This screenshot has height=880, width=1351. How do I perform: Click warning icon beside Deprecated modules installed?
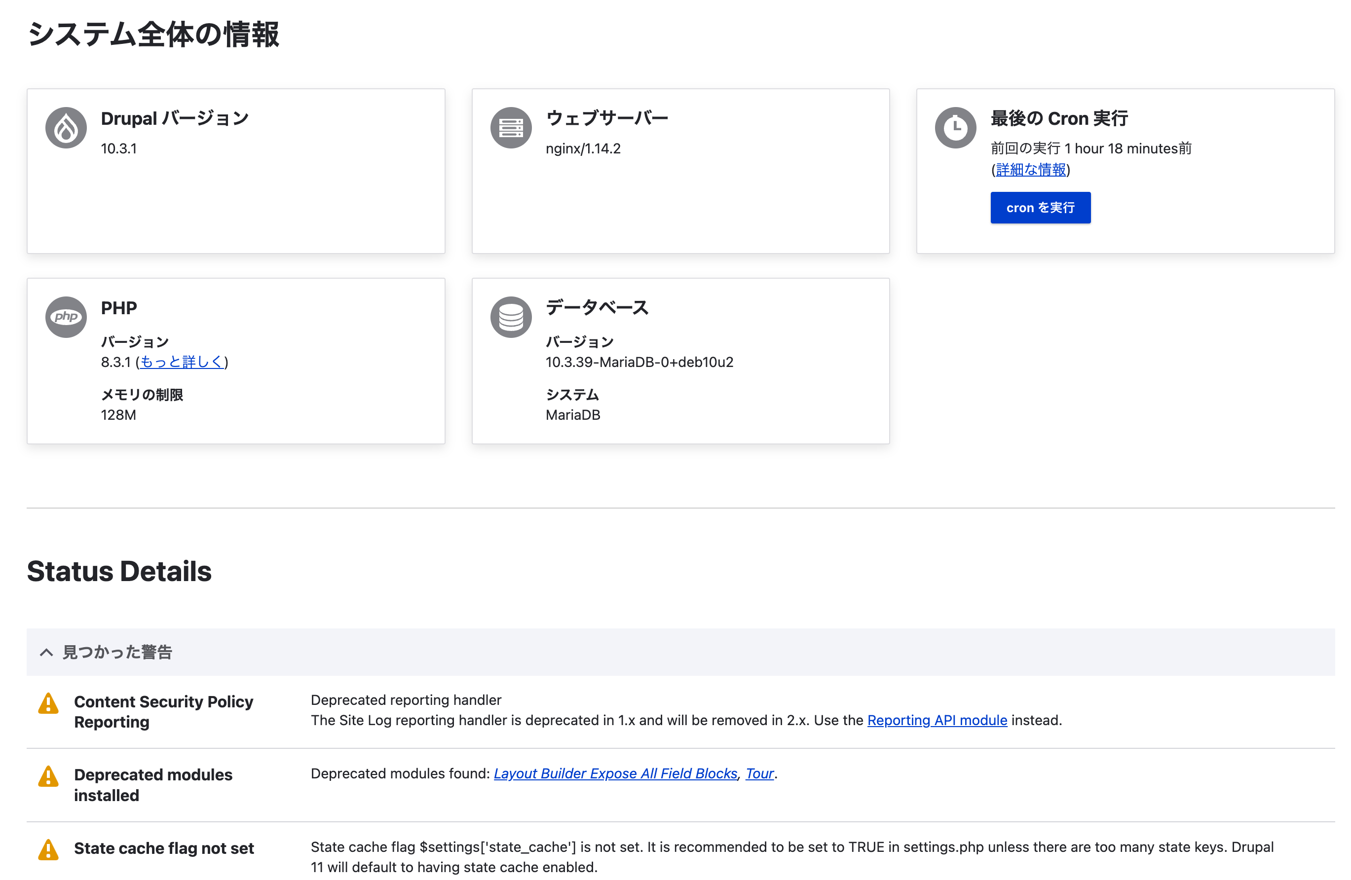click(48, 776)
